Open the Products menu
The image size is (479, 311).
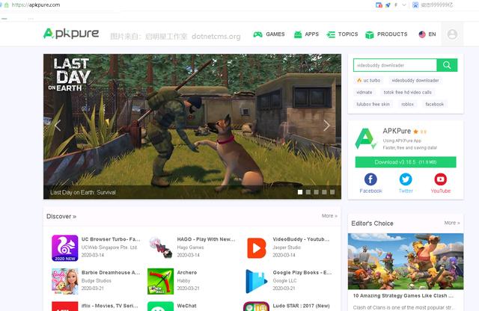(x=386, y=34)
